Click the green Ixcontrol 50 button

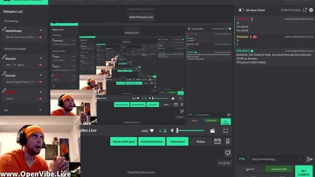(x=279, y=169)
